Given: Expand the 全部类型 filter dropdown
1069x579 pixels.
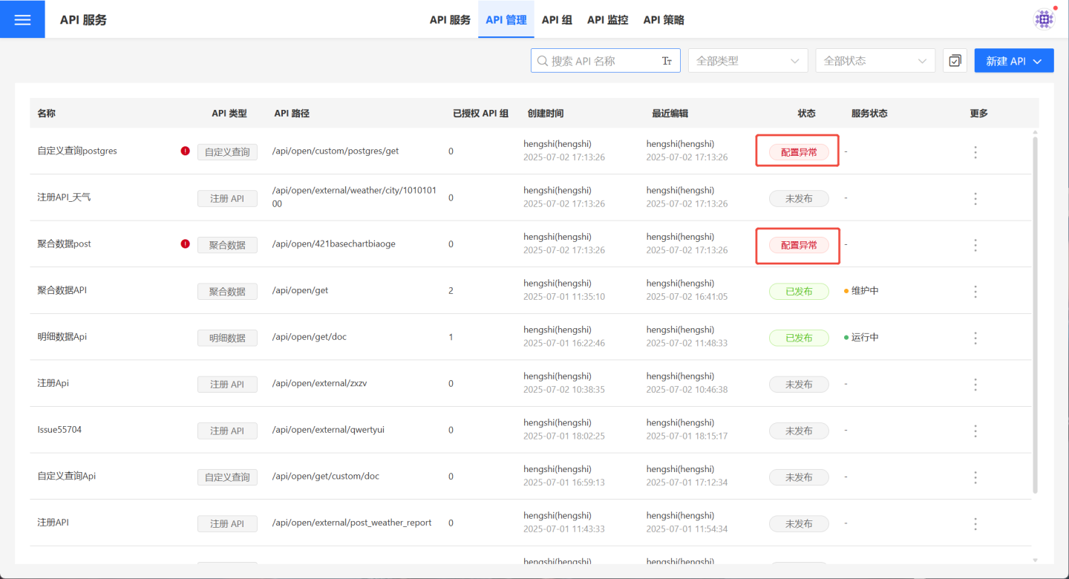Looking at the screenshot, I should click(748, 61).
